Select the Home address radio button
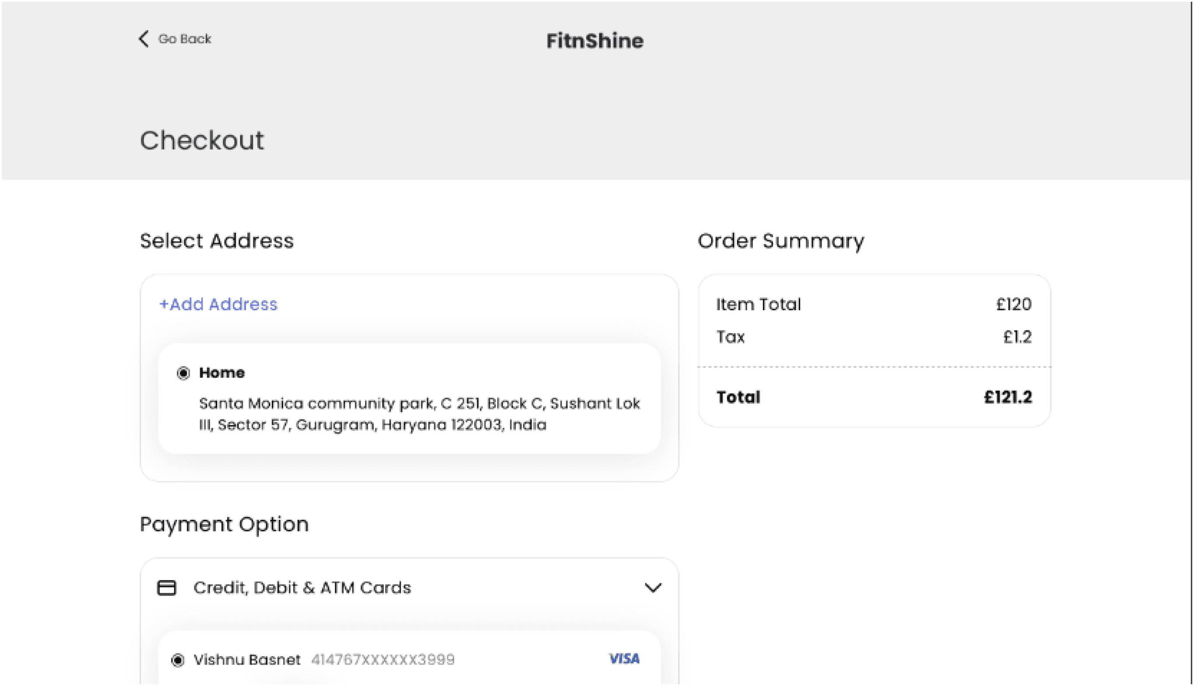1194x686 pixels. click(x=183, y=373)
